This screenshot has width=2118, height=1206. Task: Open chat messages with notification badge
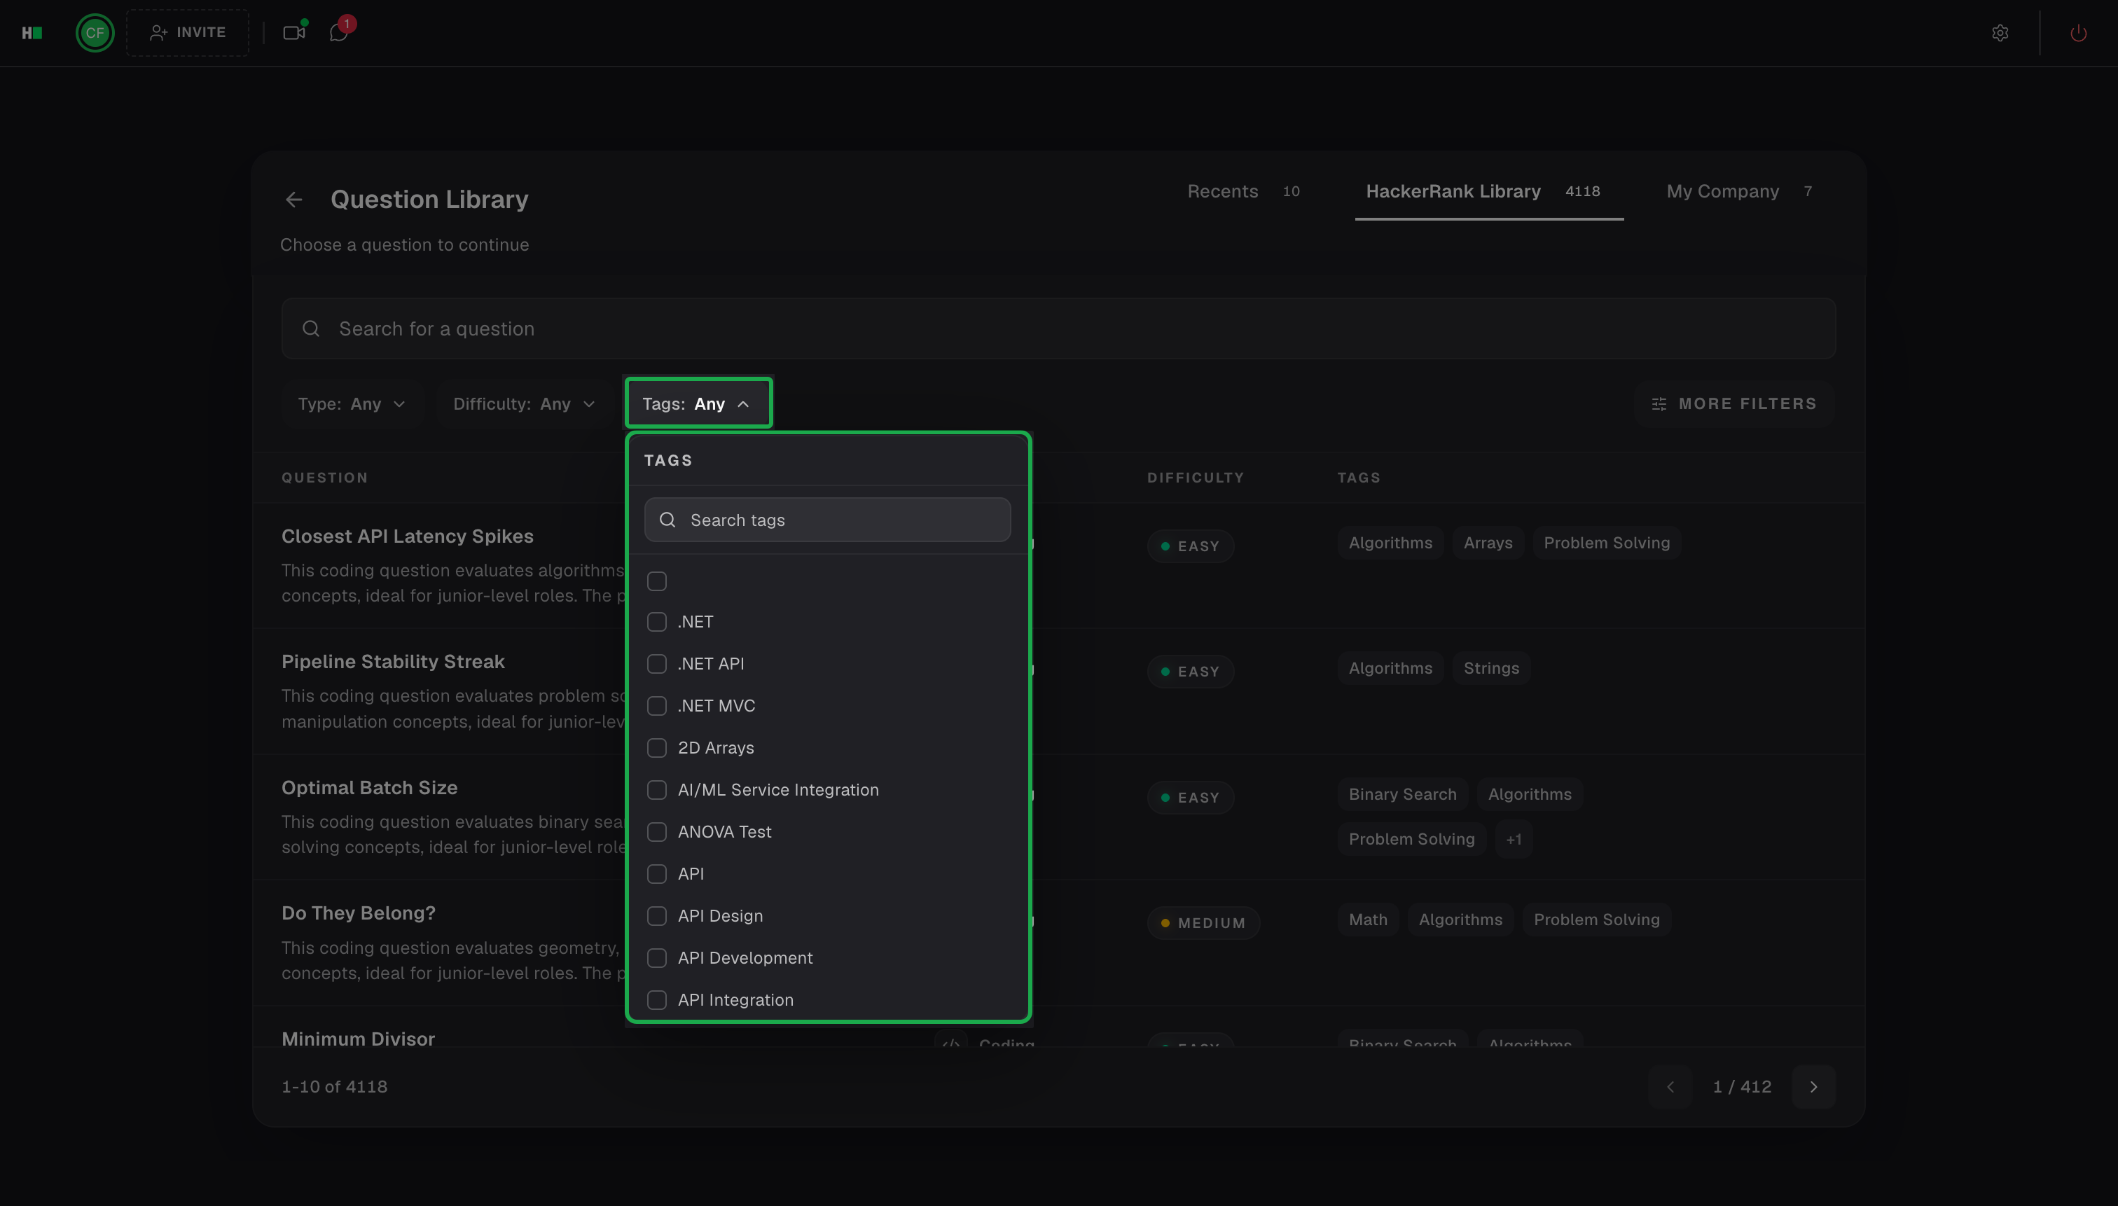[x=339, y=33]
